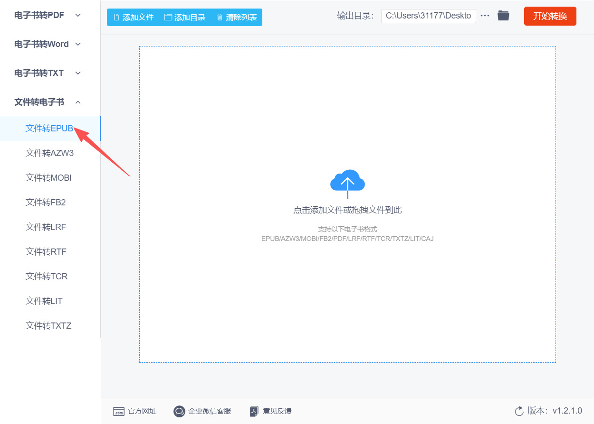Click the enterprise WeChat support icon
594x424 pixels.
[x=179, y=411]
